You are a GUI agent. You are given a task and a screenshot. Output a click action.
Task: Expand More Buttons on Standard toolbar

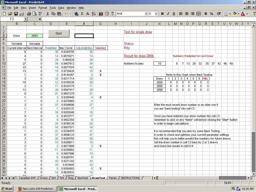(x=112, y=14)
